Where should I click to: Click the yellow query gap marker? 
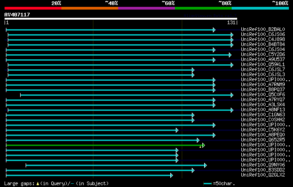(x=201, y=147)
